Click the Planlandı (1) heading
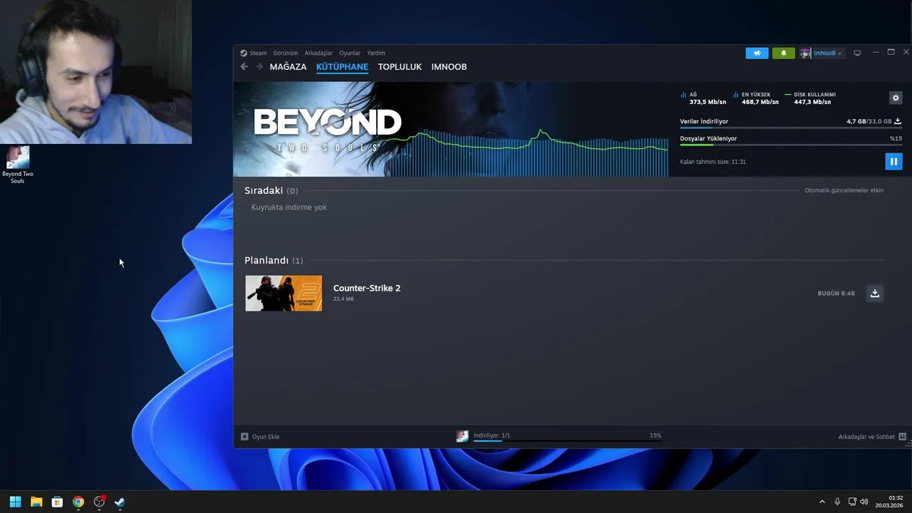The image size is (912, 513). [274, 260]
